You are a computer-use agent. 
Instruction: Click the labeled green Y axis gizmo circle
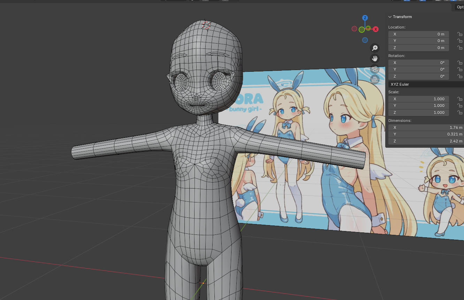pos(368,28)
